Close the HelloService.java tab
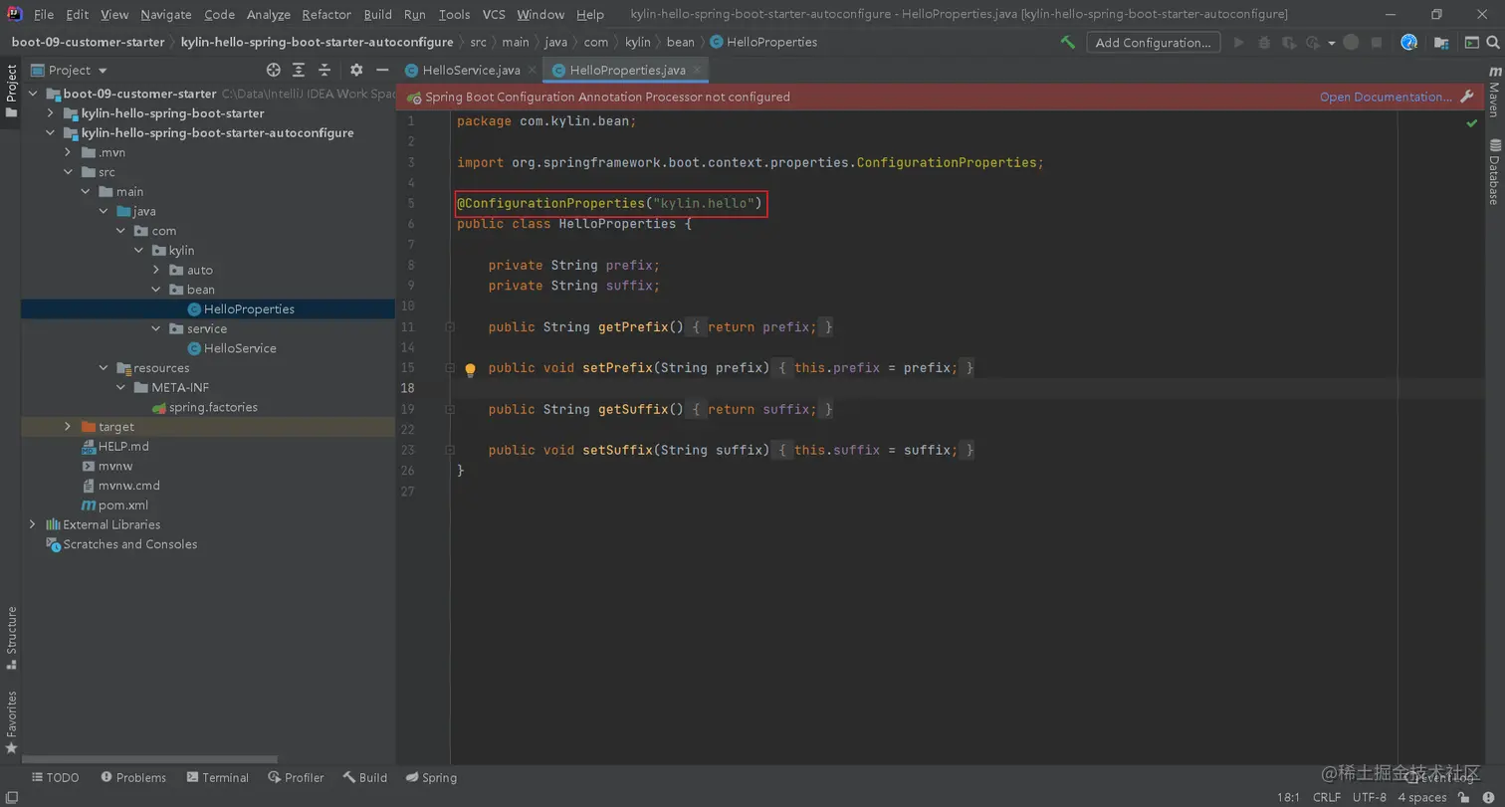The width and height of the screenshot is (1505, 807). pos(532,70)
